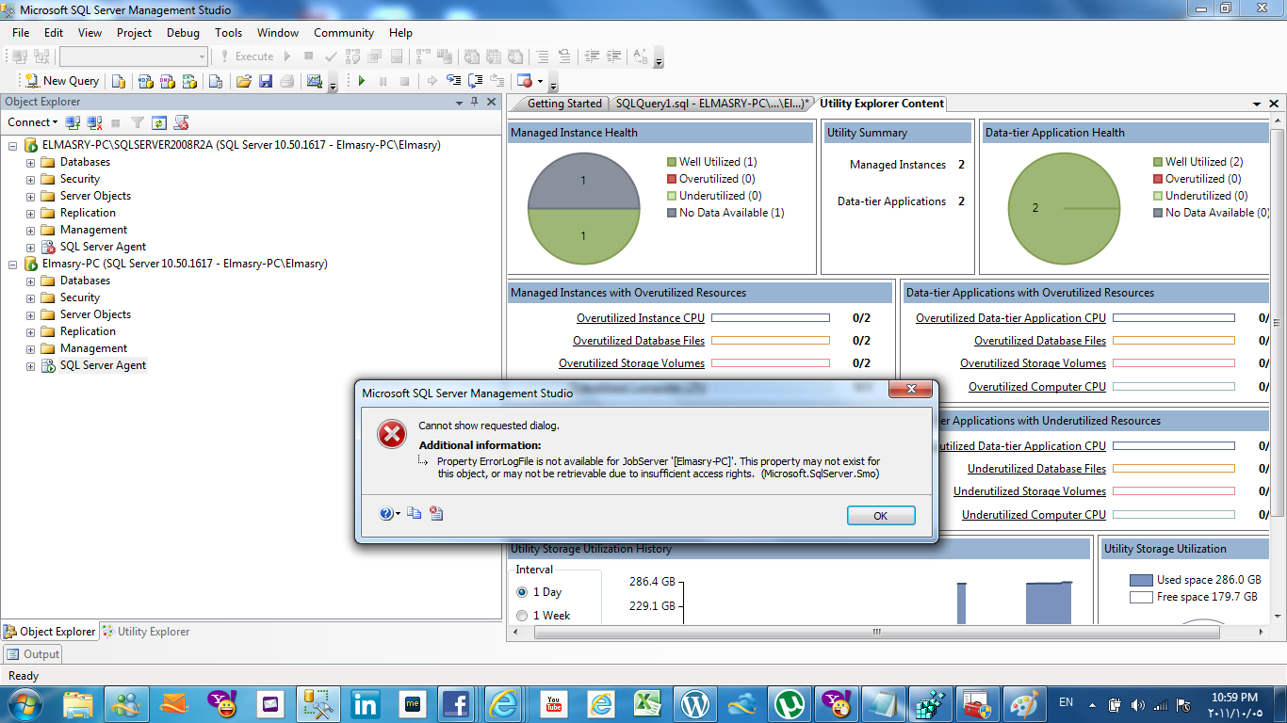Select the 1 Day interval radio button

[x=522, y=592]
